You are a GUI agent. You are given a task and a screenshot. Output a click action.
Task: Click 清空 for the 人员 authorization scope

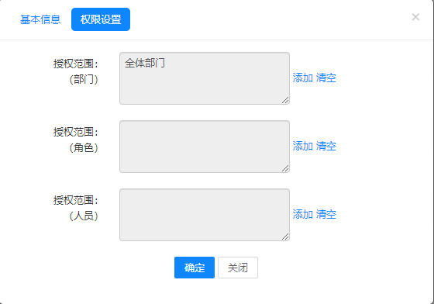pyautogui.click(x=326, y=214)
